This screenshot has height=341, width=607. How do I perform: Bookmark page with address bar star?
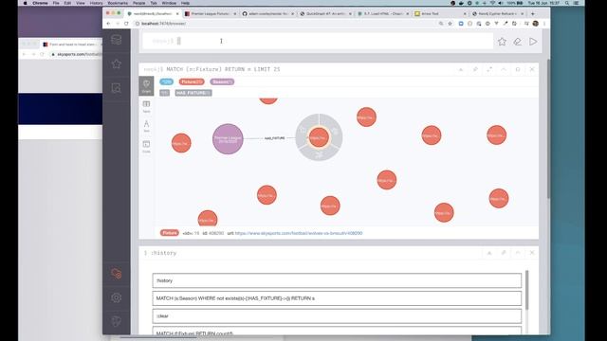tap(450, 24)
